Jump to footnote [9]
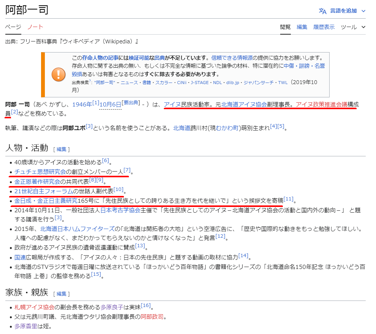The image size is (376, 334). 100,180
